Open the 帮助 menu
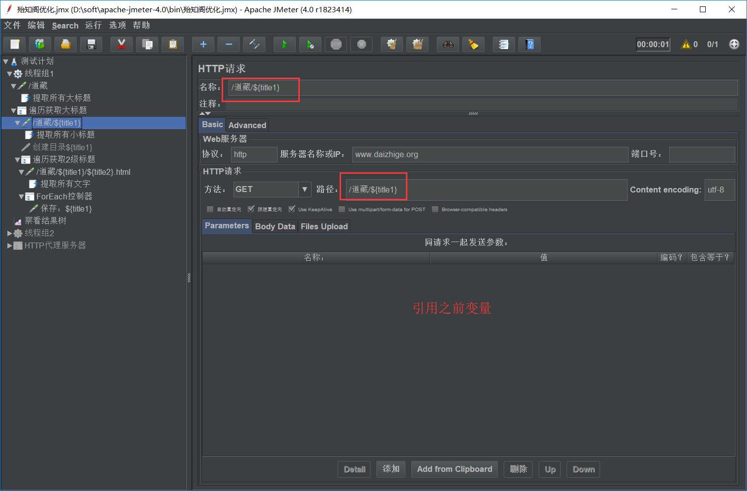747x491 pixels. 141,25
